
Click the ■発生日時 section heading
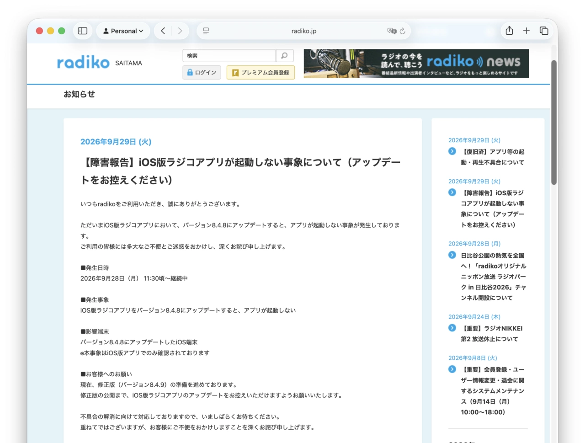coord(95,268)
